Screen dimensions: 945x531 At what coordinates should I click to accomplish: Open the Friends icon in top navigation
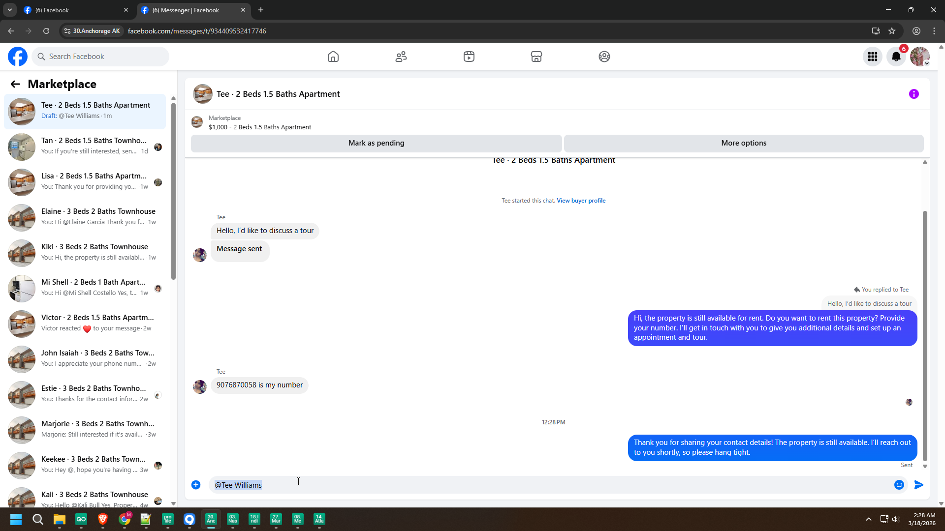click(x=401, y=57)
